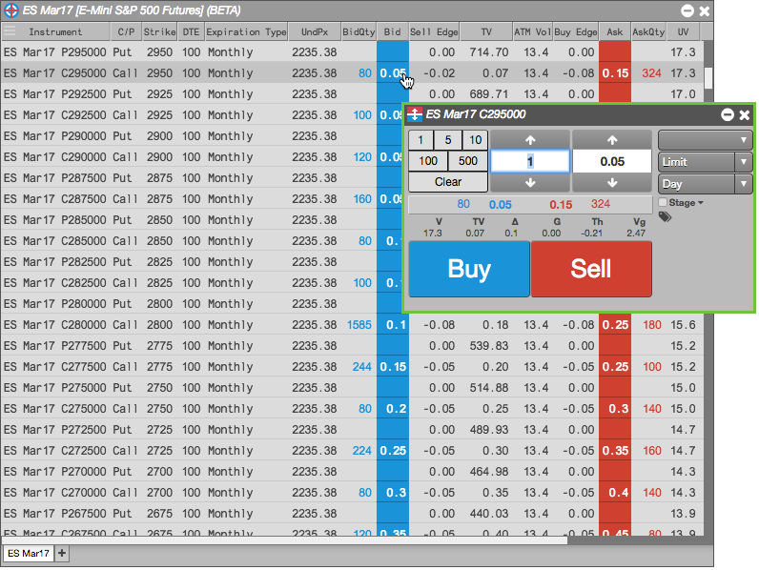Sort by the Strike column header
Screen dimensions: 759x570
160,32
